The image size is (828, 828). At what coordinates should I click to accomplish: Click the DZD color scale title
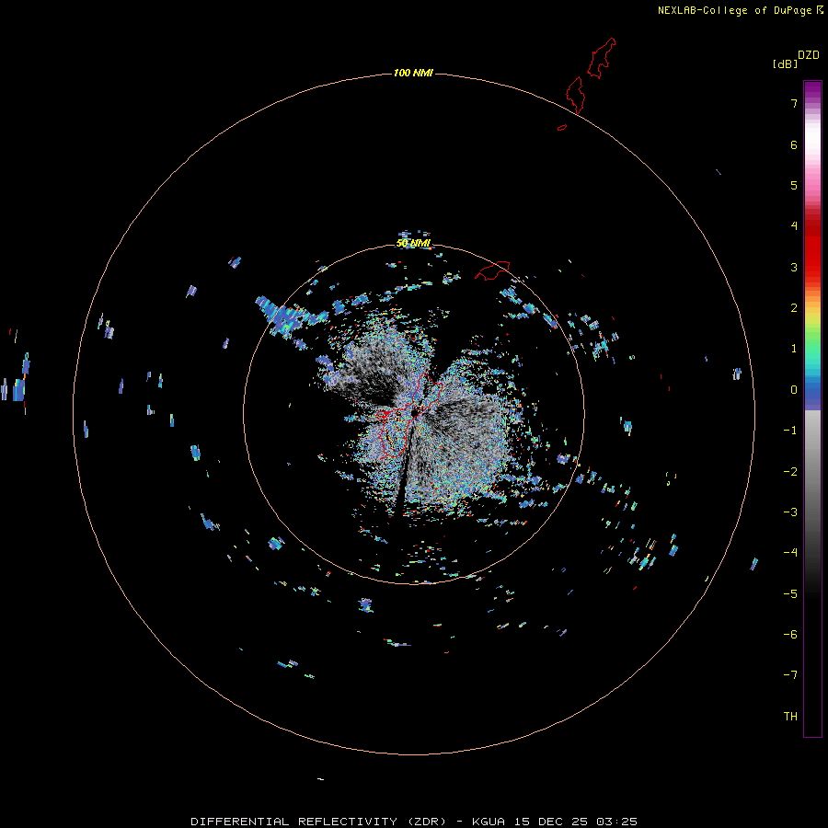[x=809, y=55]
